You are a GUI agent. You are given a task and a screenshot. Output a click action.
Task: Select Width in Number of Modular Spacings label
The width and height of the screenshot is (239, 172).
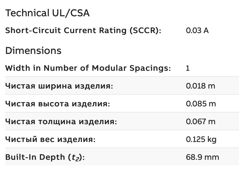(x=88, y=68)
